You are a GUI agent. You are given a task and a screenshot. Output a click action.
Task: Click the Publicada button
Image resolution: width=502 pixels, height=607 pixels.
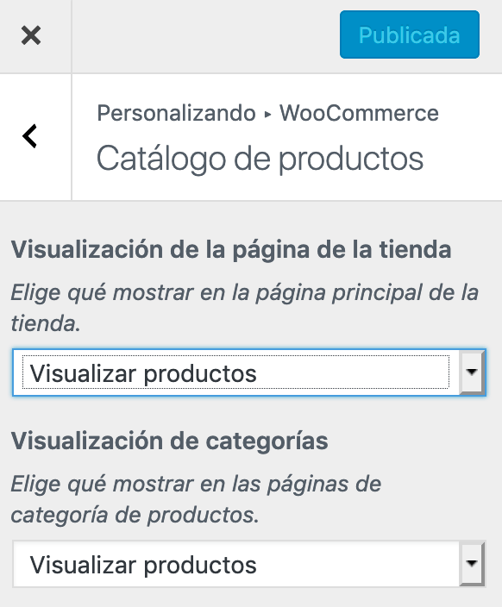(410, 34)
